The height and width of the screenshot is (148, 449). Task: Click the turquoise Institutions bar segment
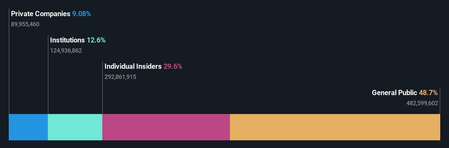[x=75, y=127]
